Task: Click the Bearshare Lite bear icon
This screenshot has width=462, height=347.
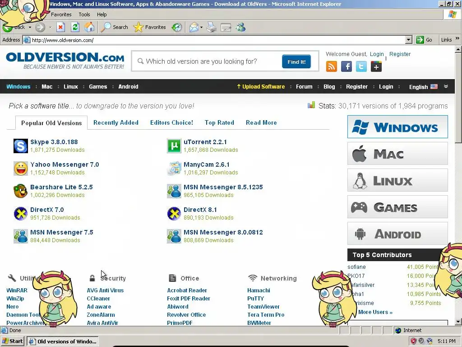Action: (x=21, y=191)
